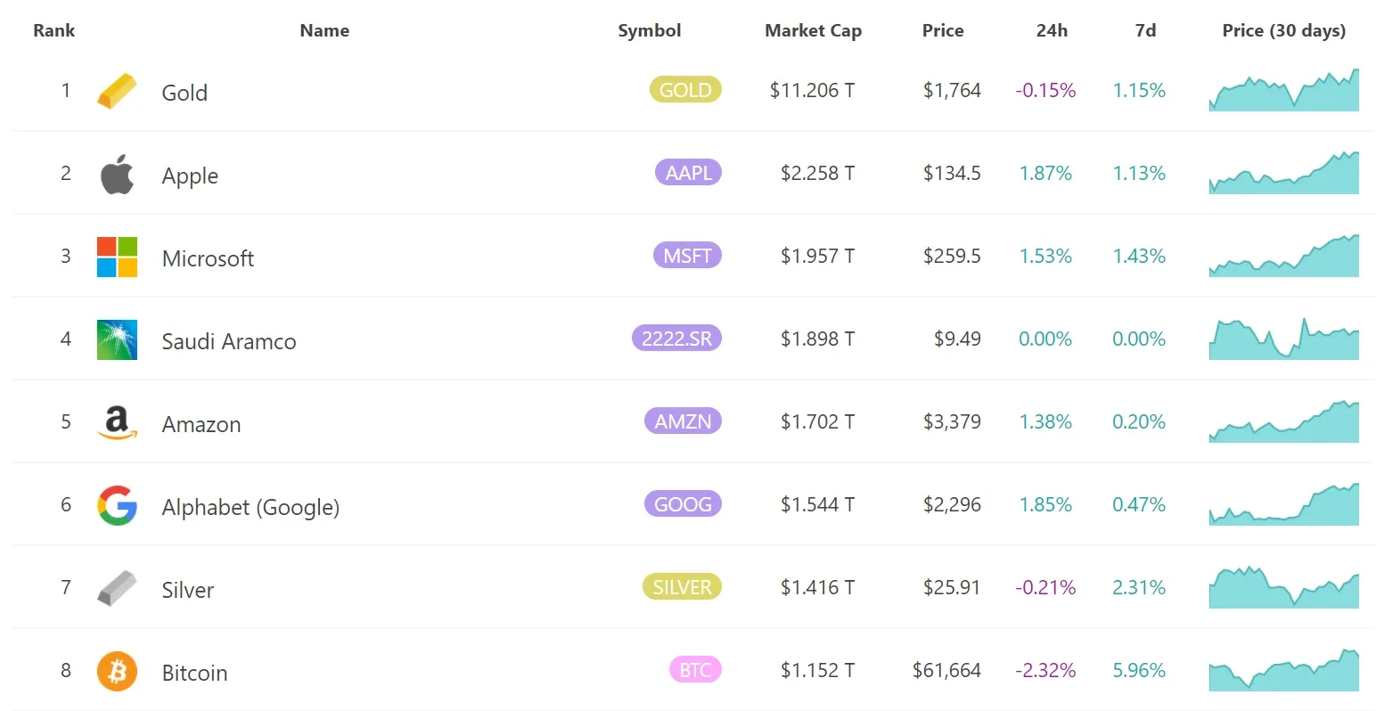The image size is (1376, 711).
Task: Open Microsoft 30-day price sparkline
Action: coord(1283,257)
